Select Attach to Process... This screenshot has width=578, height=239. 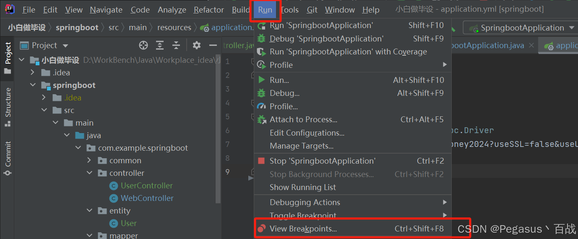point(352,120)
